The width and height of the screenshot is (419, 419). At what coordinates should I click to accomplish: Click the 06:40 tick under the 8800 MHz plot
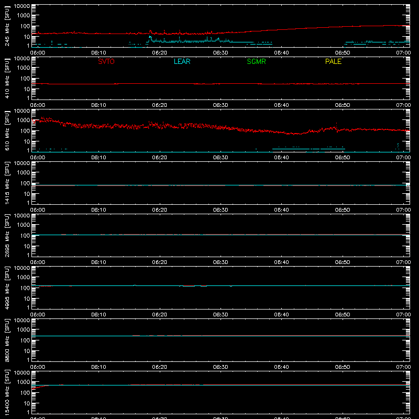click(x=281, y=367)
